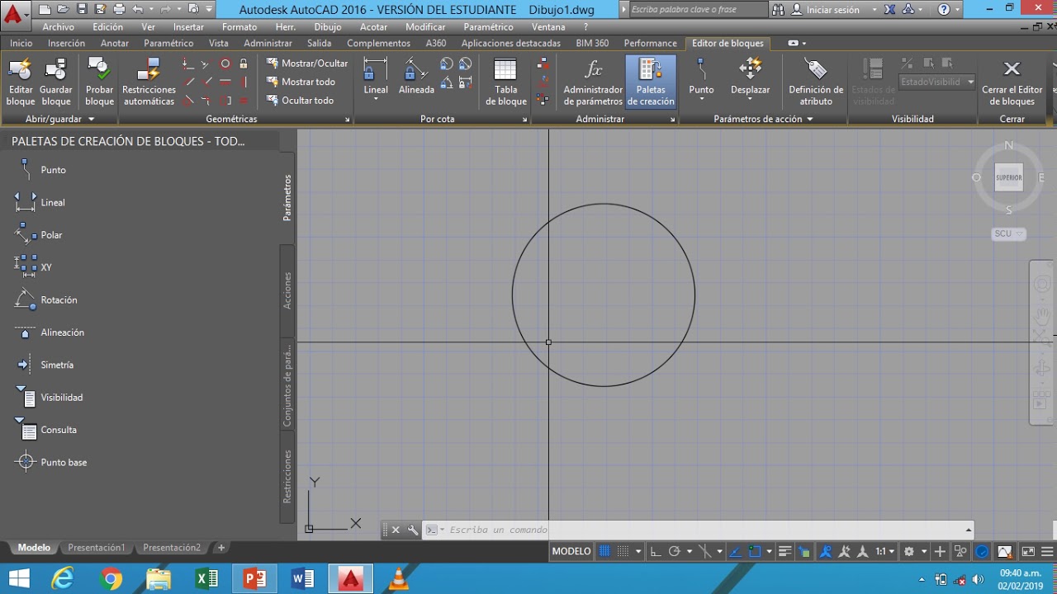The image size is (1057, 594).
Task: Open the Archivo menu
Action: pyautogui.click(x=58, y=26)
